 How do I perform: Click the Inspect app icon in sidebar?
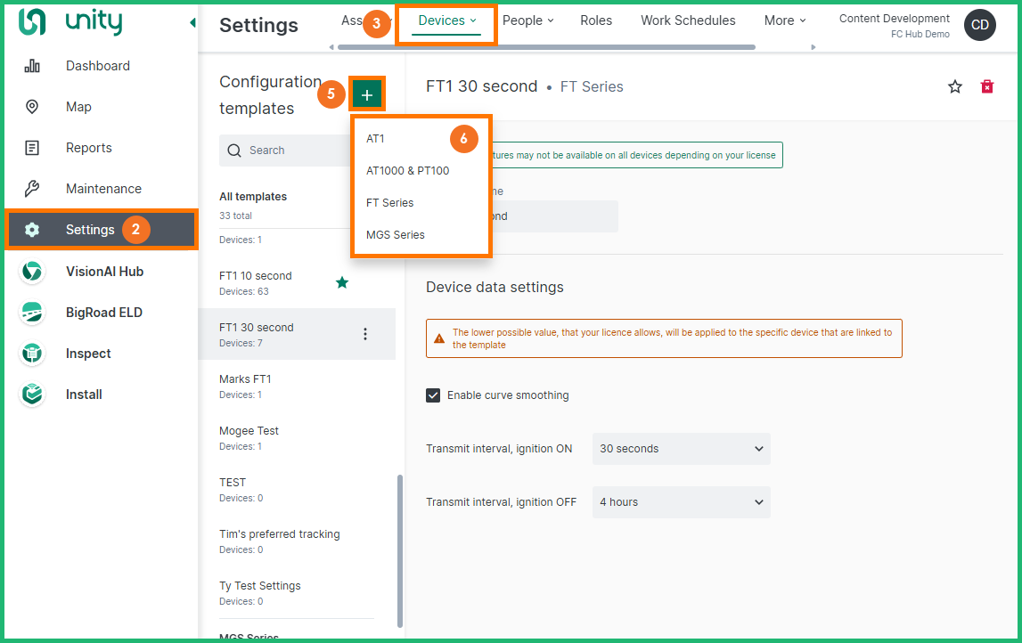click(32, 354)
